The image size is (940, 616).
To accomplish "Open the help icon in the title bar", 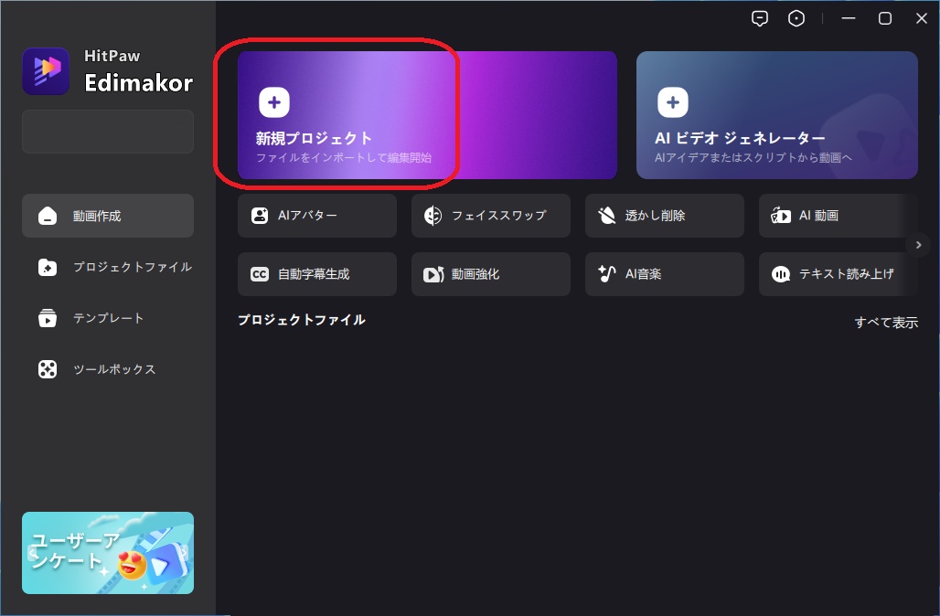I will pyautogui.click(x=796, y=17).
